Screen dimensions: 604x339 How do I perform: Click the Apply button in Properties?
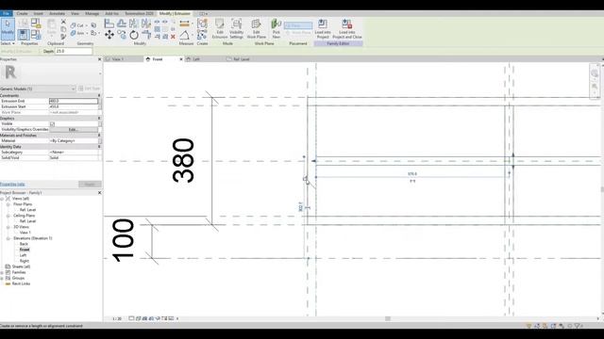90,185
